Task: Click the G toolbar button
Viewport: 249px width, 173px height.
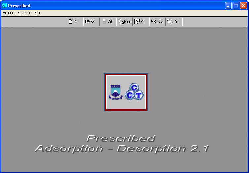Action: pos(174,22)
